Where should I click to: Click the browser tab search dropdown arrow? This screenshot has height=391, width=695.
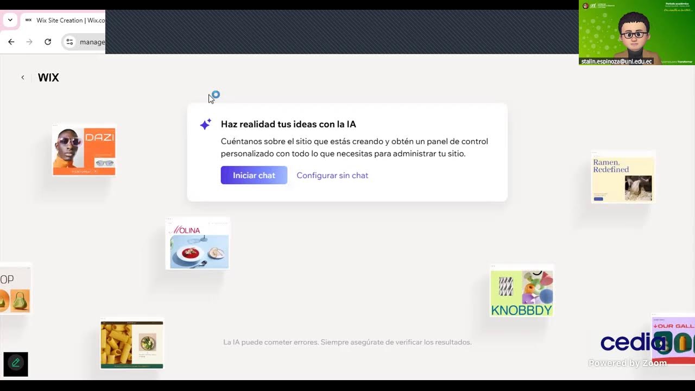click(x=10, y=20)
